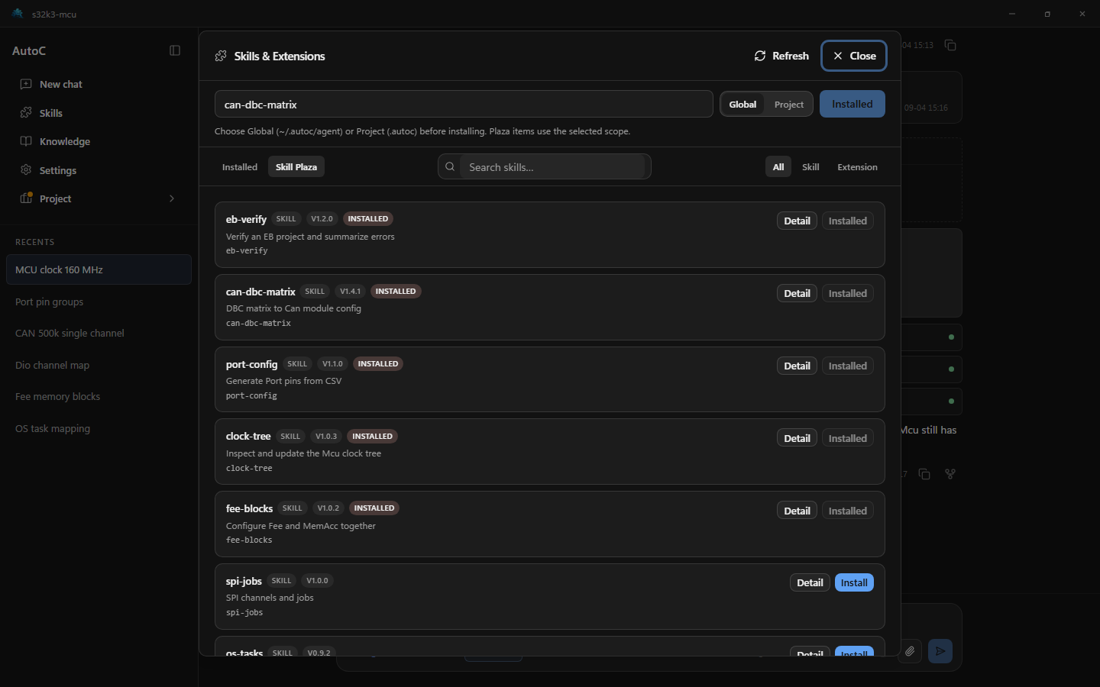Viewport: 1100px width, 687px height.
Task: Open the recent chat "Port pin groups"
Action: click(99, 302)
